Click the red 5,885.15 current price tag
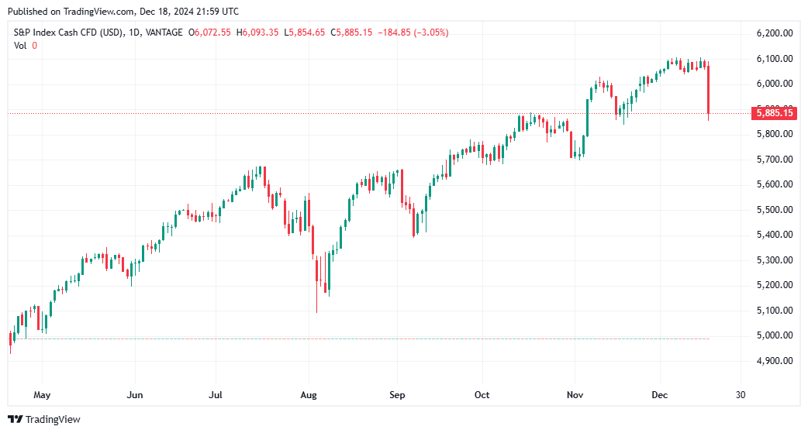Viewport: 808px width, 433px height. click(x=774, y=113)
